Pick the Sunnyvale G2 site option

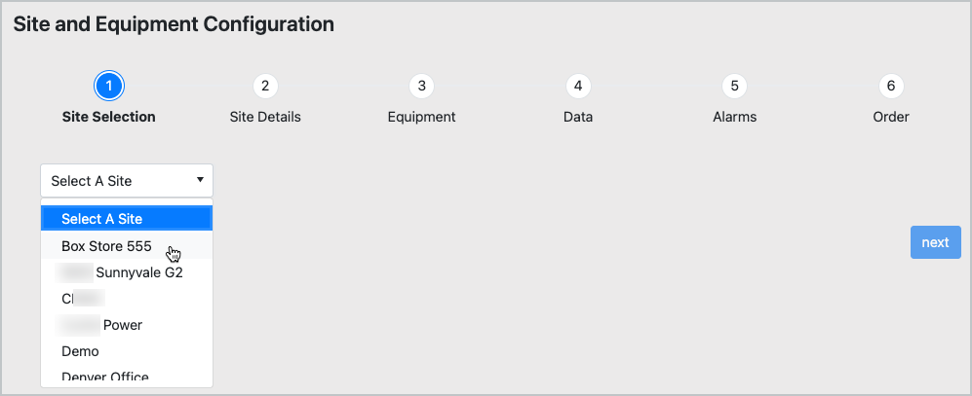coord(122,272)
